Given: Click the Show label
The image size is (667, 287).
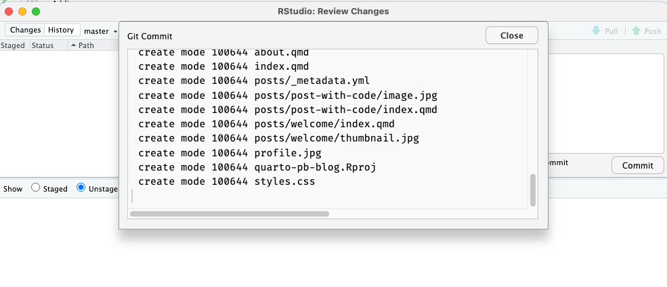Looking at the screenshot, I should pos(13,189).
